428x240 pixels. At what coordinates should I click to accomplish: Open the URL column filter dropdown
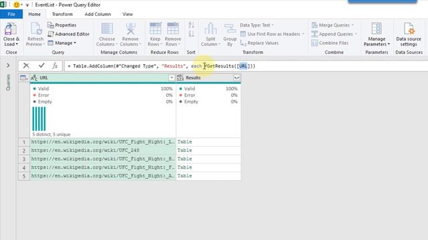tap(171, 78)
